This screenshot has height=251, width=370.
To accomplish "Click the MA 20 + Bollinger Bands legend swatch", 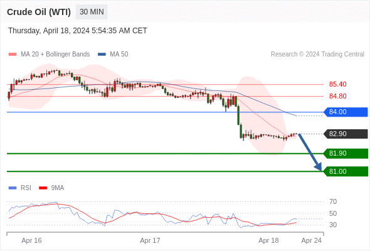I will tap(13, 55).
